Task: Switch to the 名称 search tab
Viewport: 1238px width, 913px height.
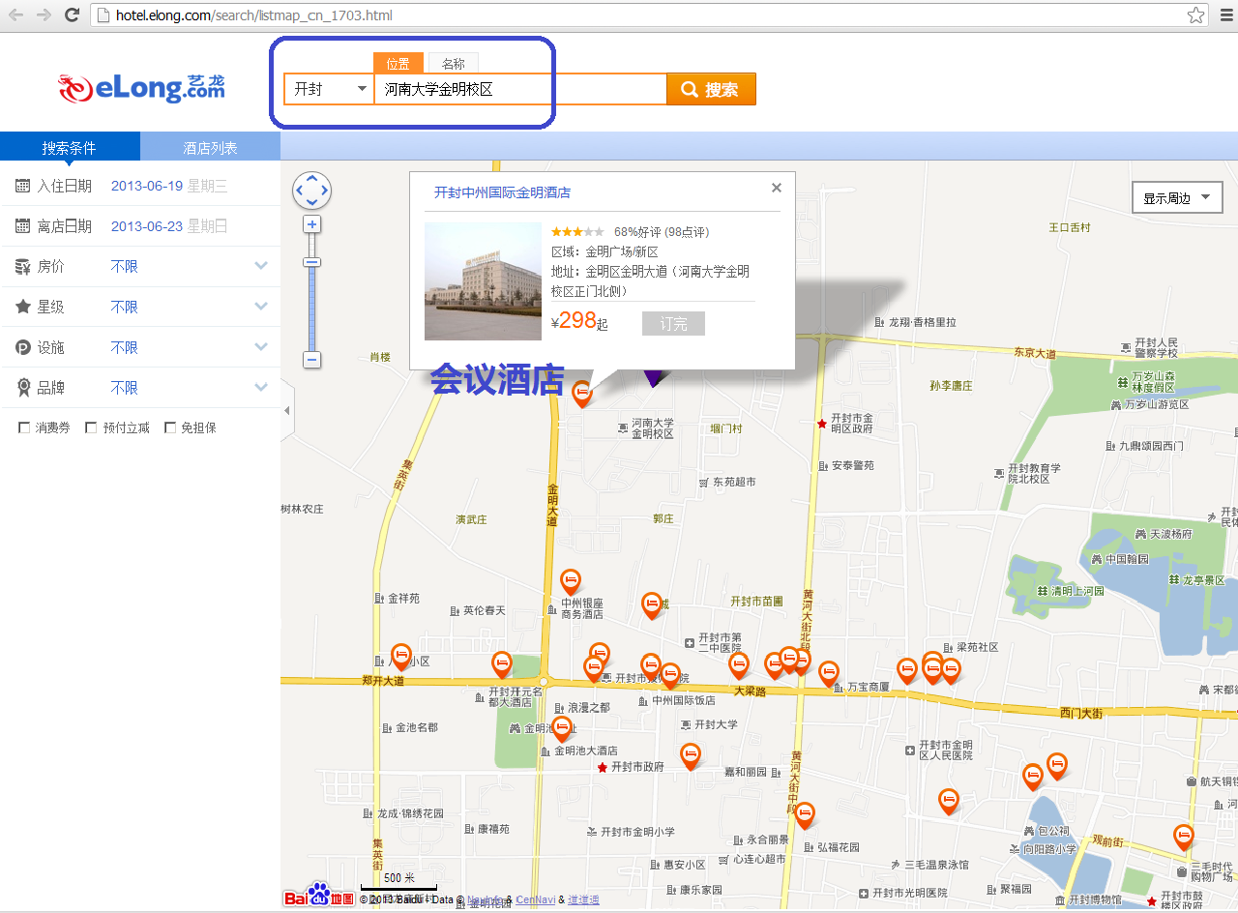Action: click(454, 64)
